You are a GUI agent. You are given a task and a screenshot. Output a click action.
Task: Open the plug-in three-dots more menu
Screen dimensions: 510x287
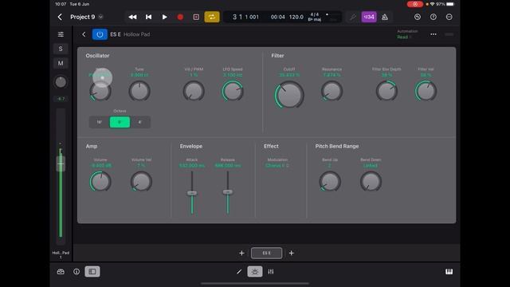[x=433, y=34]
